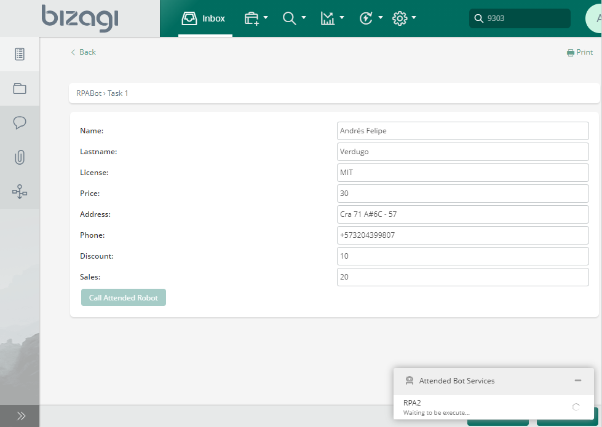Expand the Live Processes dropdown arrow
This screenshot has height=427, width=602.
tap(381, 17)
